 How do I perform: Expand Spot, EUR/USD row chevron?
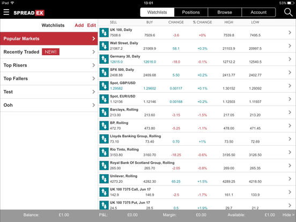click(x=290, y=99)
